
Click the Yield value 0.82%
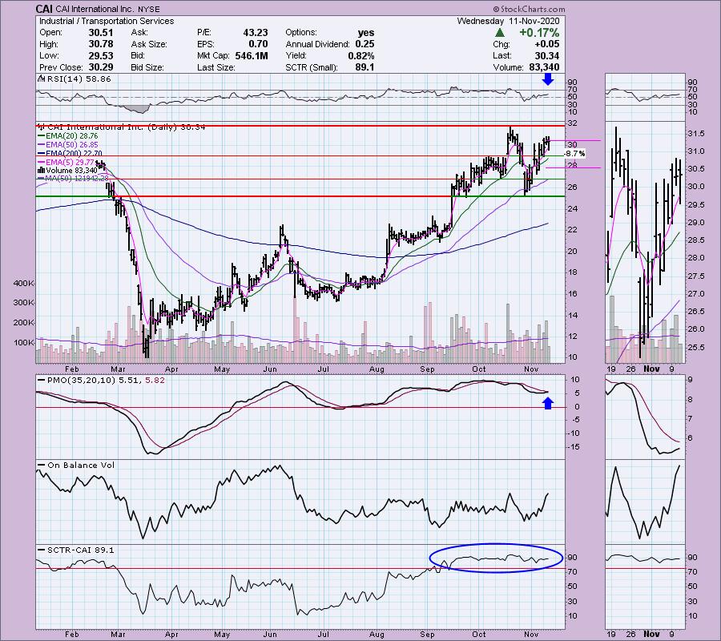click(361, 55)
